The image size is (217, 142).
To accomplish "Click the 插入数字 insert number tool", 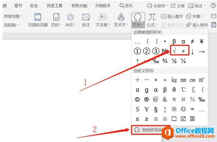I will (172, 17).
